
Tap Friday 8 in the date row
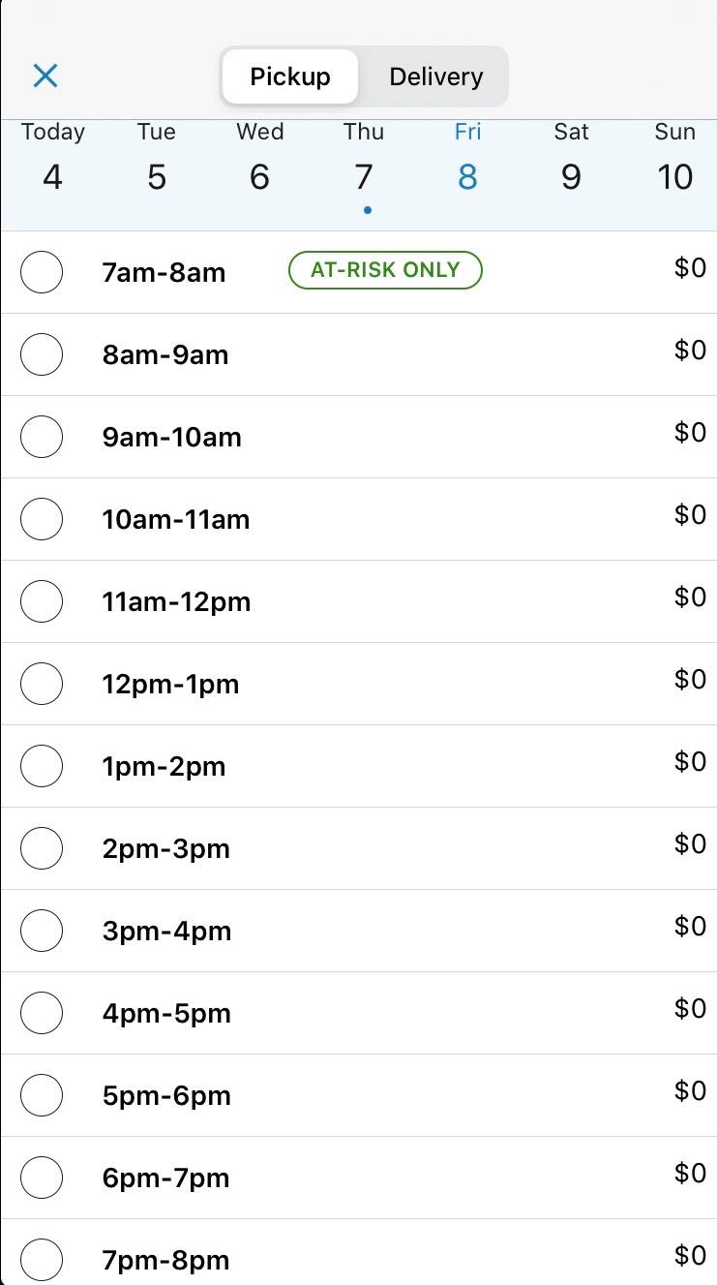click(x=467, y=160)
